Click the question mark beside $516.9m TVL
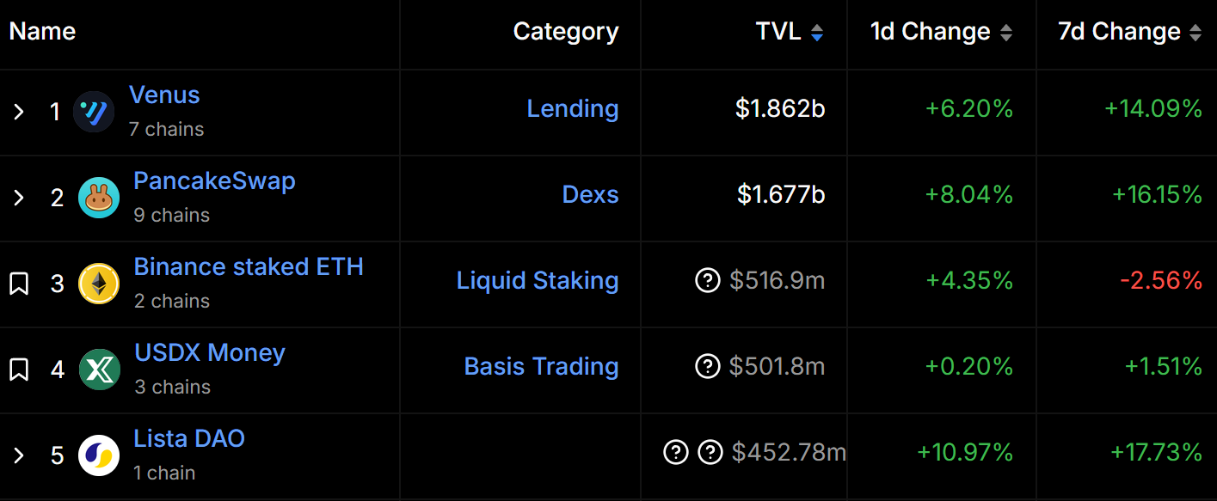The image size is (1217, 501). (707, 280)
